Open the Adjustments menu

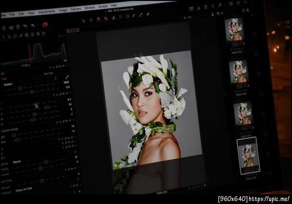[47, 12]
